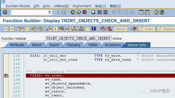Click the Set/Delete Session Breakpoint icon
This screenshot has height=98, width=175.
[103, 29]
